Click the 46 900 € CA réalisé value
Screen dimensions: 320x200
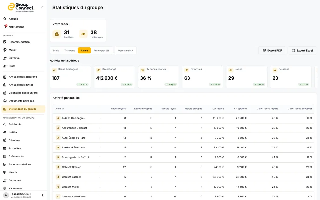coord(218,177)
